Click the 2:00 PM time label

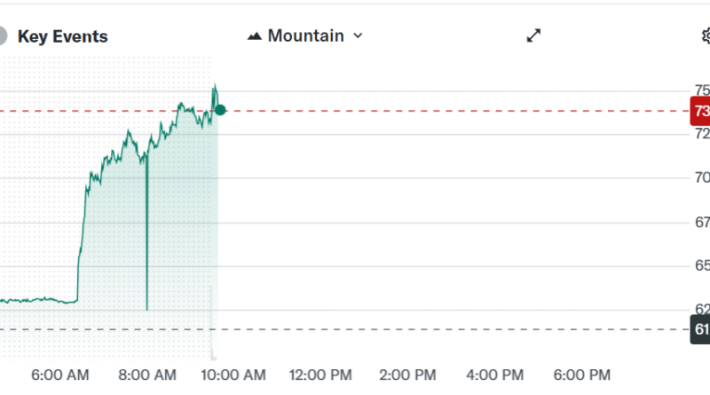[408, 375]
